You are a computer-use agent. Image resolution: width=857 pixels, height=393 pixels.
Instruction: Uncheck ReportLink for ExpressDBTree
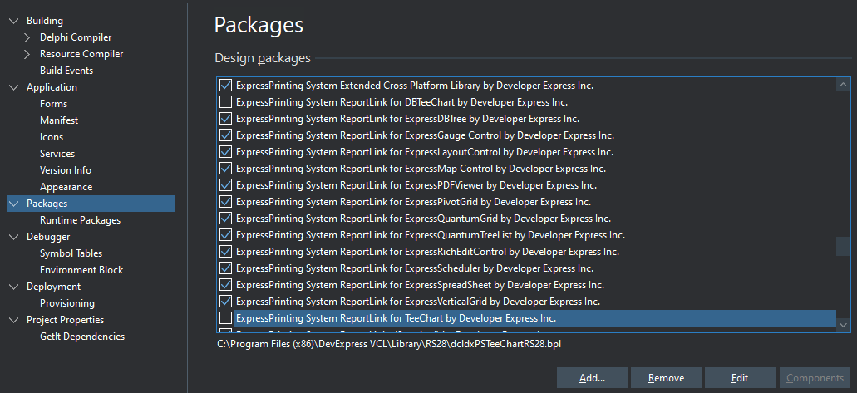[x=225, y=119]
